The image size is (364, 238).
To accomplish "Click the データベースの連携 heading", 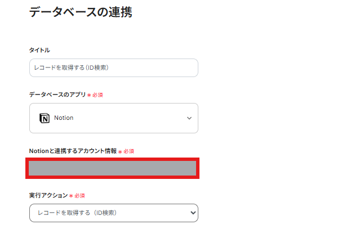I will [81, 12].
